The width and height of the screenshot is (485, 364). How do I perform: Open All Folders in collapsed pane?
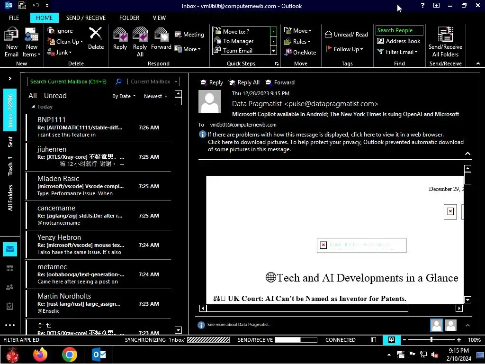tap(10, 198)
